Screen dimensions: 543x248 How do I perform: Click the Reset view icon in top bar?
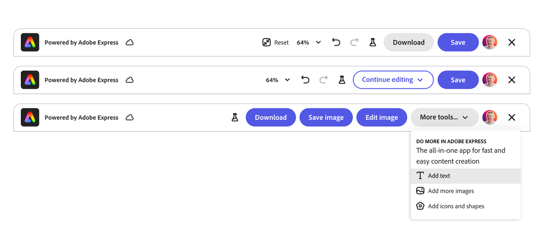click(x=266, y=42)
